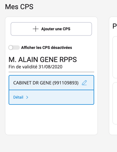Click the partially visible P heading in right panel
117x152 pixels.
coord(115,26)
